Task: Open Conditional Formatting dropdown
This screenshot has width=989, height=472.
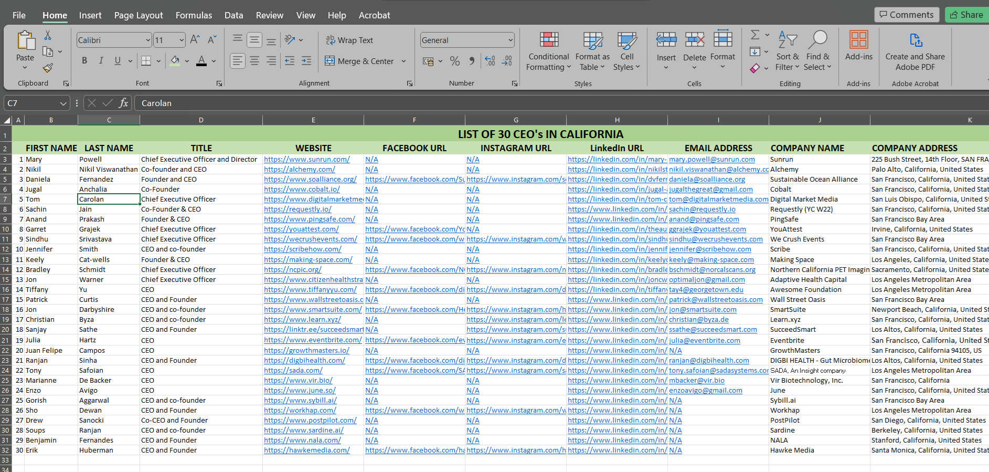Action: (x=549, y=51)
